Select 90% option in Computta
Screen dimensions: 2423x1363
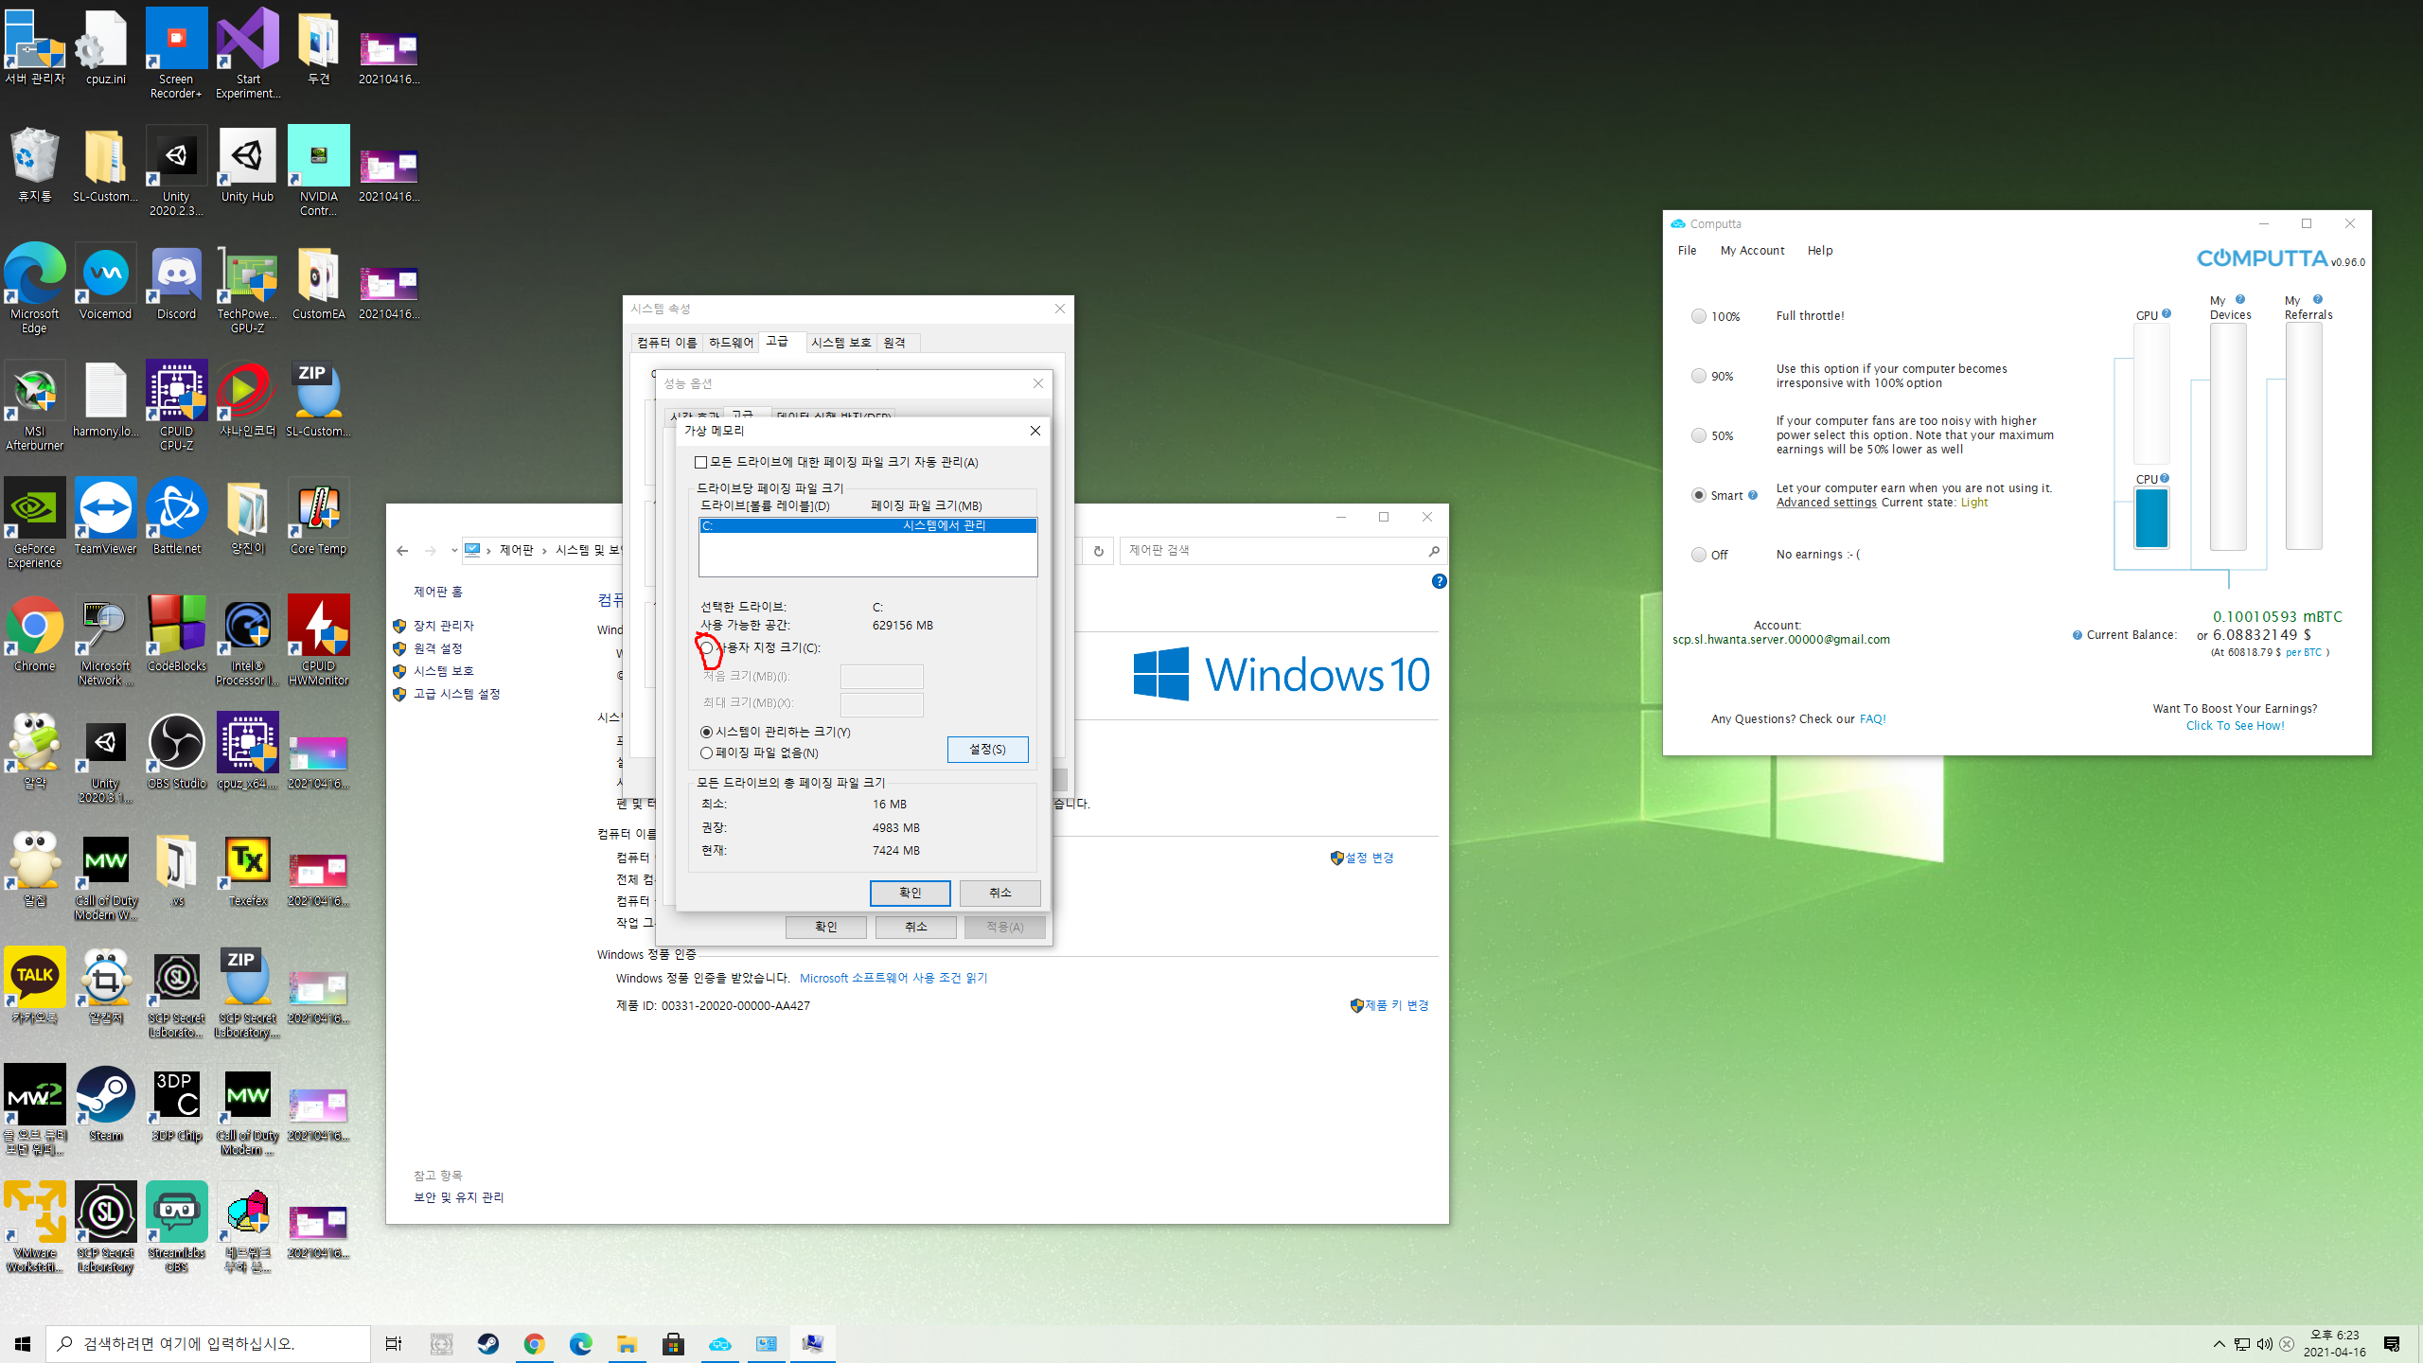click(x=1699, y=376)
